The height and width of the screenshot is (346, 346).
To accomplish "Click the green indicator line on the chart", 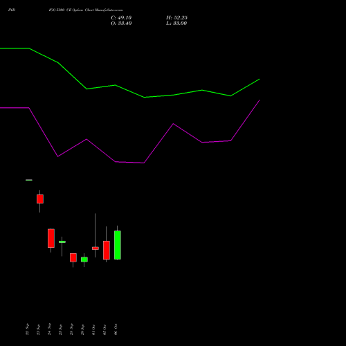I will point(129,91).
